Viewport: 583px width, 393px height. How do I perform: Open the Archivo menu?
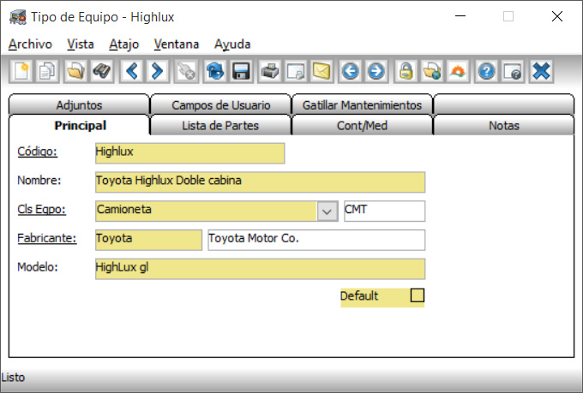[x=30, y=45]
